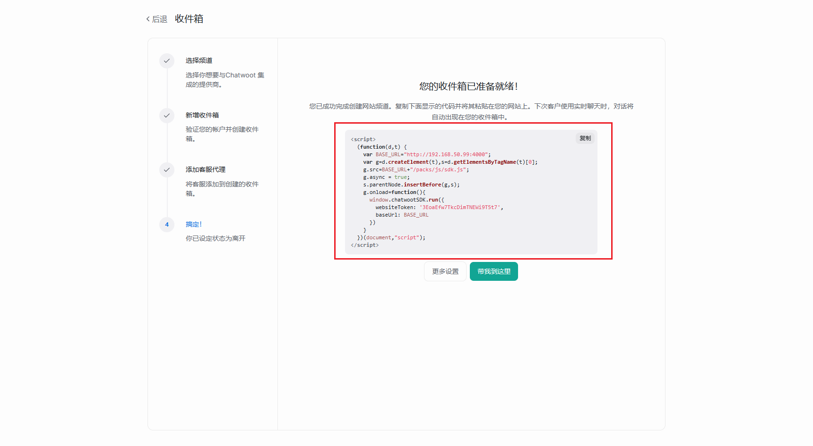The image size is (813, 446).
Task: Click the step 4 number circle
Action: 167,225
